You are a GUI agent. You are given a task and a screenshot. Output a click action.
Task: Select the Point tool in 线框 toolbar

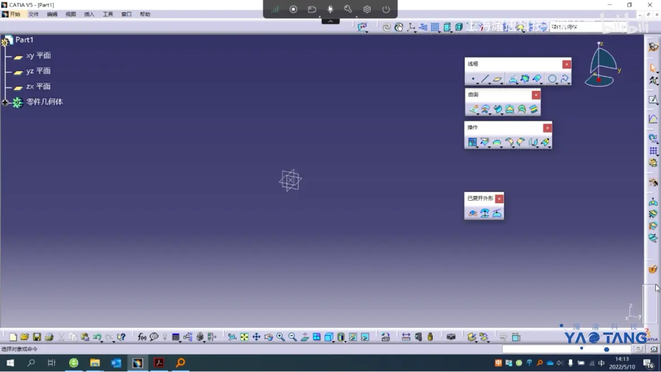coord(472,79)
